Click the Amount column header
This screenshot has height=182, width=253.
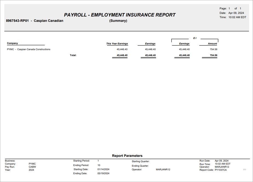click(212, 43)
